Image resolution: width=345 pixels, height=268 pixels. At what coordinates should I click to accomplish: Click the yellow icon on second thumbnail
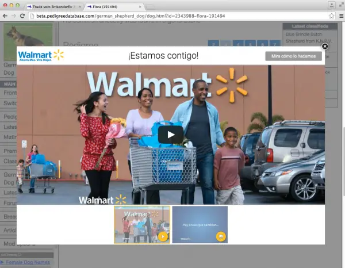(x=221, y=236)
